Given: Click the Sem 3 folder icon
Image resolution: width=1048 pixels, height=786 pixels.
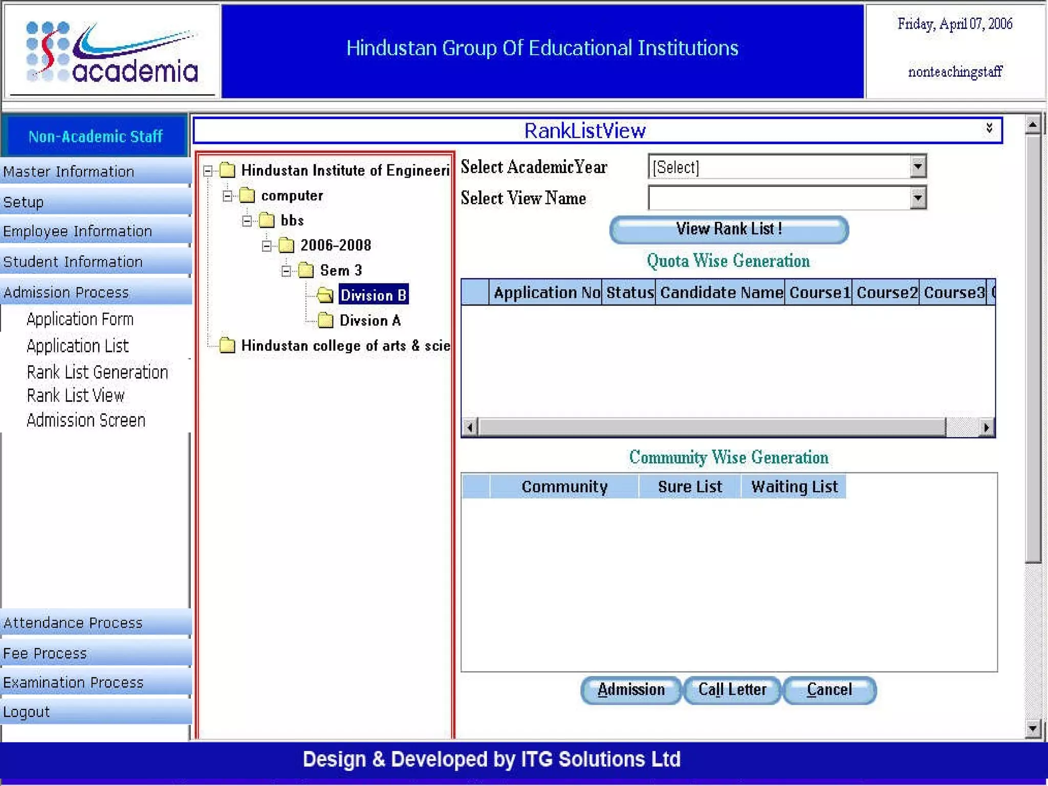Looking at the screenshot, I should 306,270.
